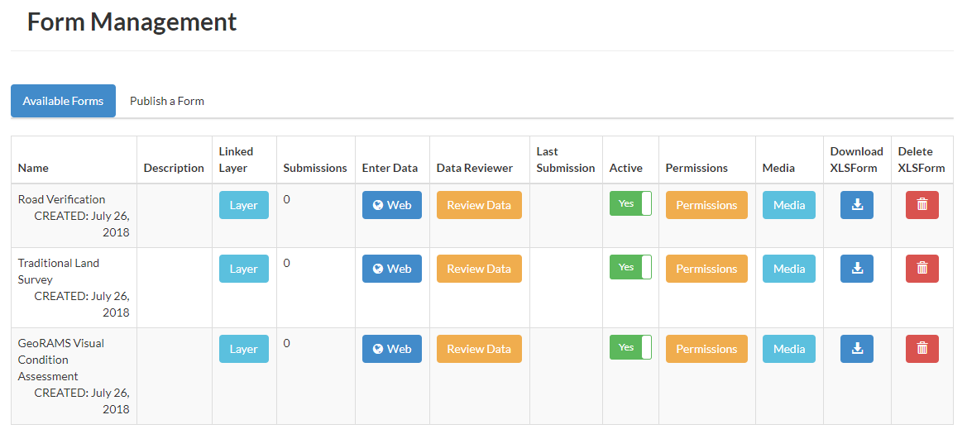Deactivate the Traditional Land Survey form
Screen dimensions: 967x434
[x=630, y=267]
